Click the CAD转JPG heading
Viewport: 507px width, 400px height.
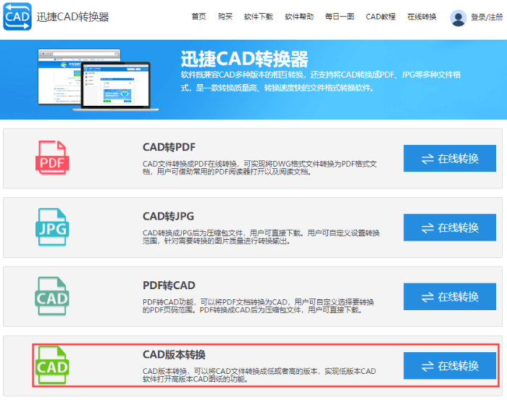pos(168,216)
